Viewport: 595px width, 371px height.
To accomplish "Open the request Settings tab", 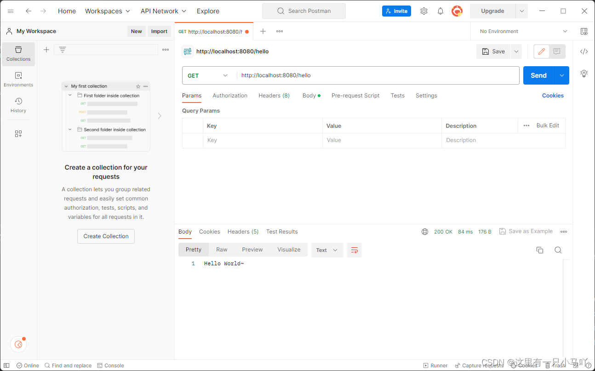I will point(426,96).
